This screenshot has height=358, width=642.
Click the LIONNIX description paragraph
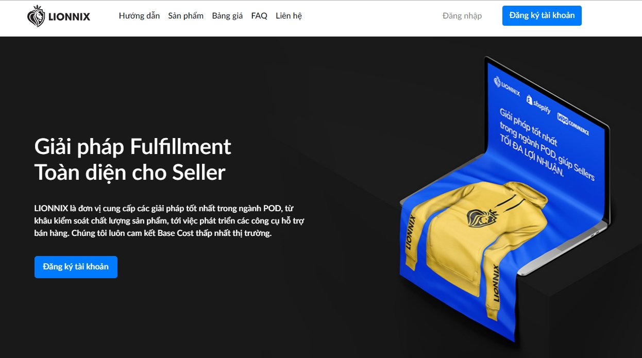(173, 220)
